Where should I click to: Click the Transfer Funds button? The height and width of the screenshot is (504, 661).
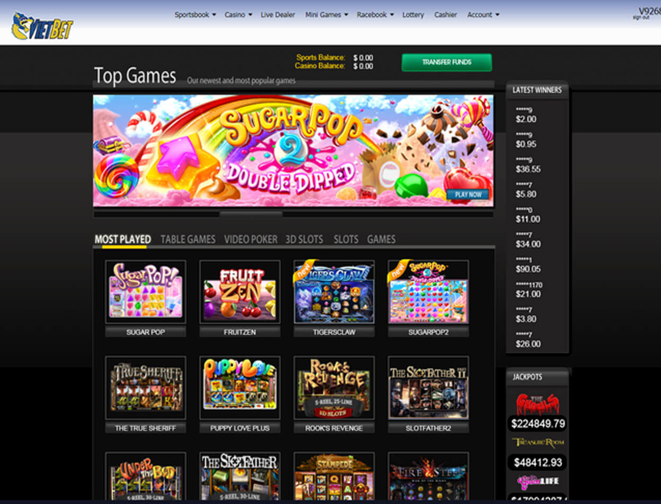[446, 62]
